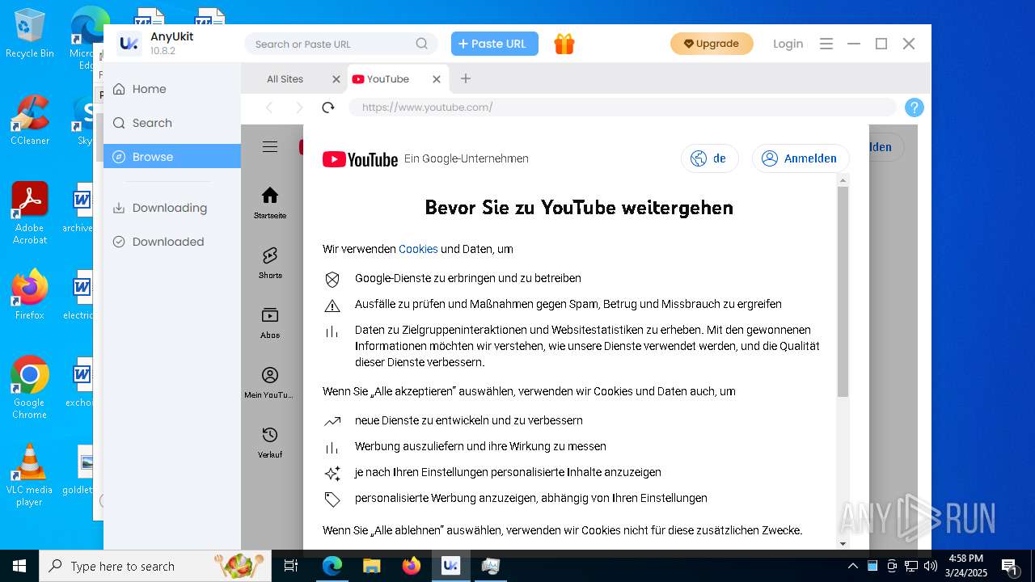
Task: Open YouTube guide hamburger menu
Action: click(x=270, y=146)
